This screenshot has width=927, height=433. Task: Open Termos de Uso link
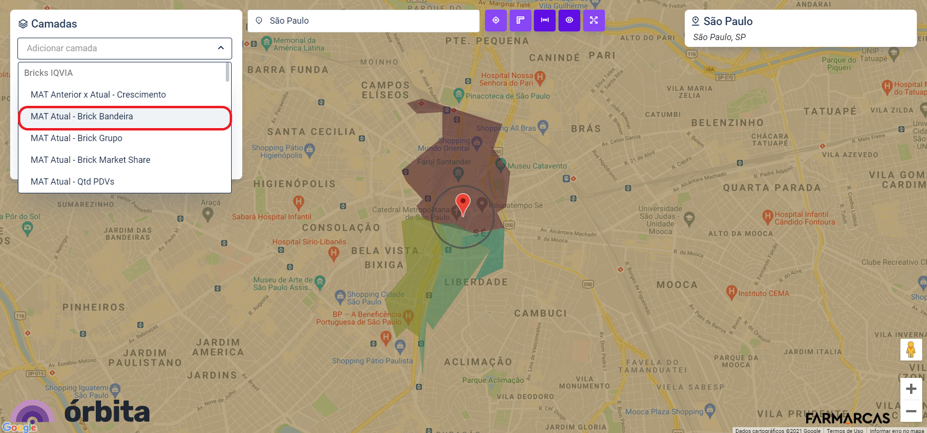[x=844, y=430]
